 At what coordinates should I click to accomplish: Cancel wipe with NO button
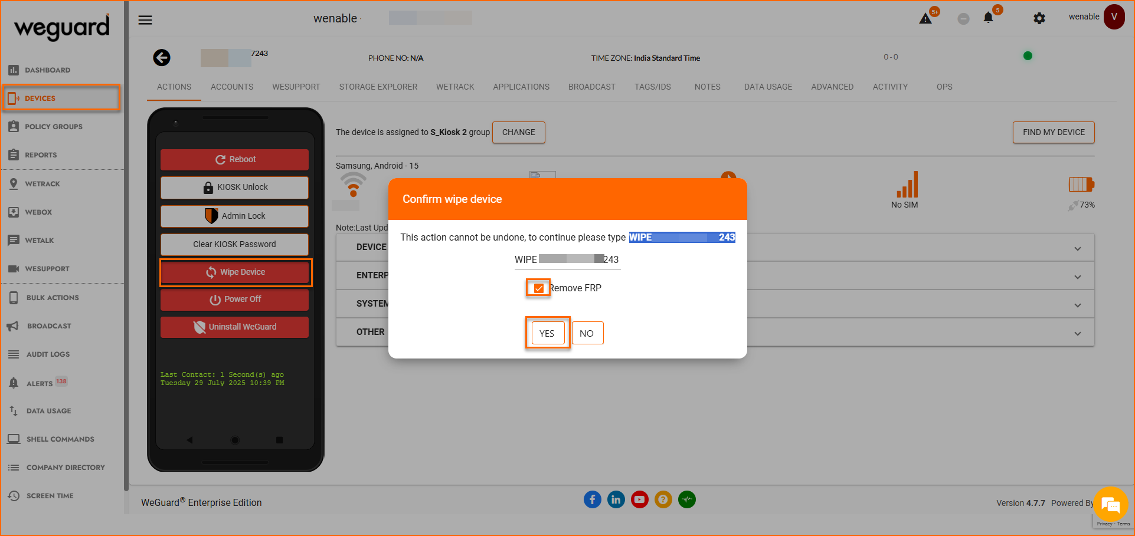point(587,333)
